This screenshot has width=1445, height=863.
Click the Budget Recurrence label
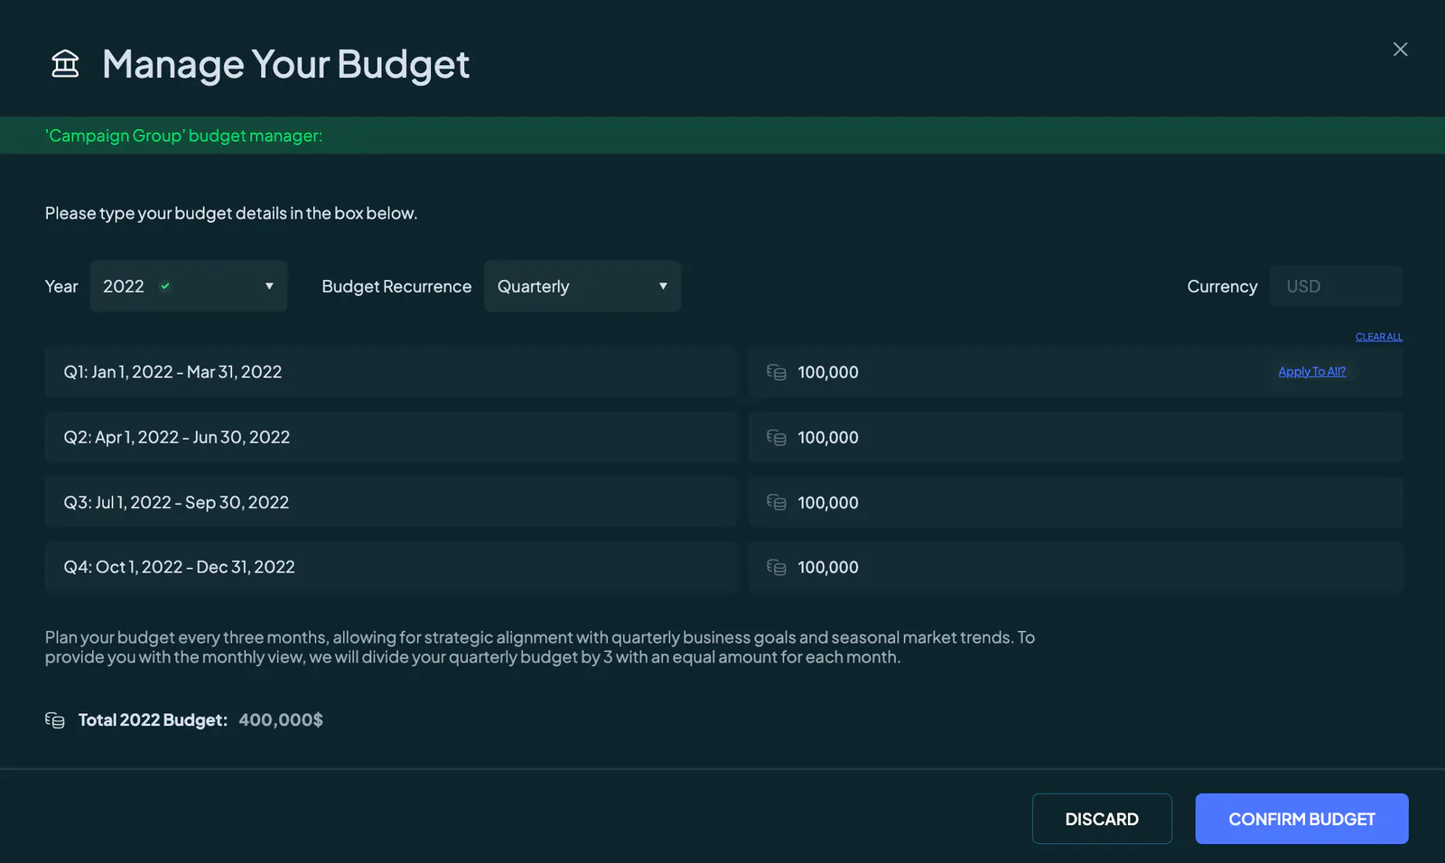pyautogui.click(x=396, y=286)
